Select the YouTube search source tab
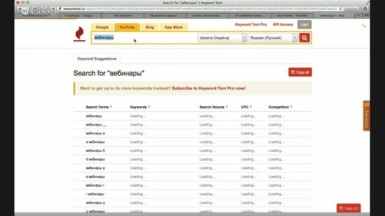This screenshot has height=216, width=385. click(x=127, y=27)
